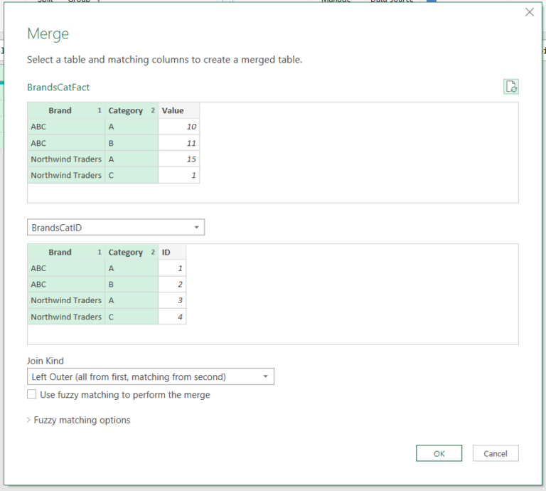
Task: Expand Fuzzy matching options
Action: click(79, 420)
